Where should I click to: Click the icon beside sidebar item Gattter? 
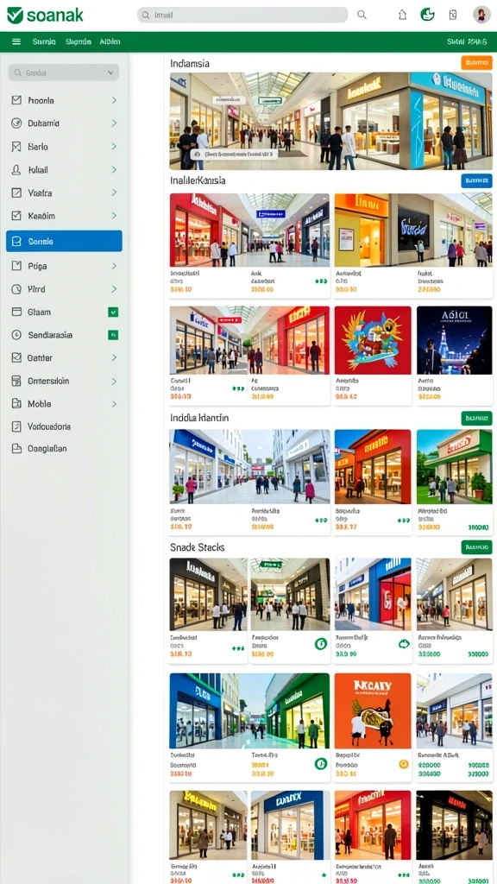[x=16, y=358]
